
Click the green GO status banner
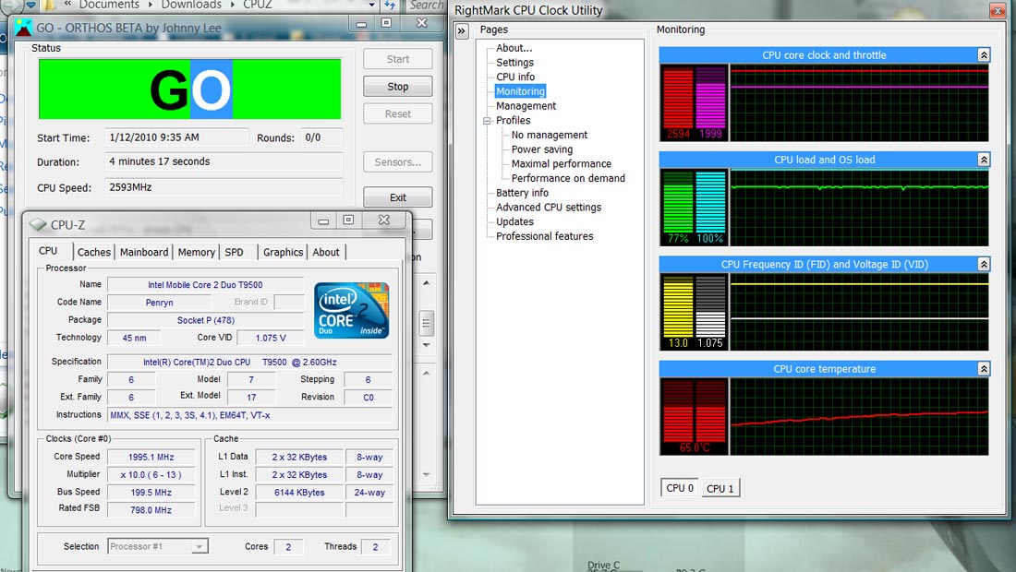[190, 89]
